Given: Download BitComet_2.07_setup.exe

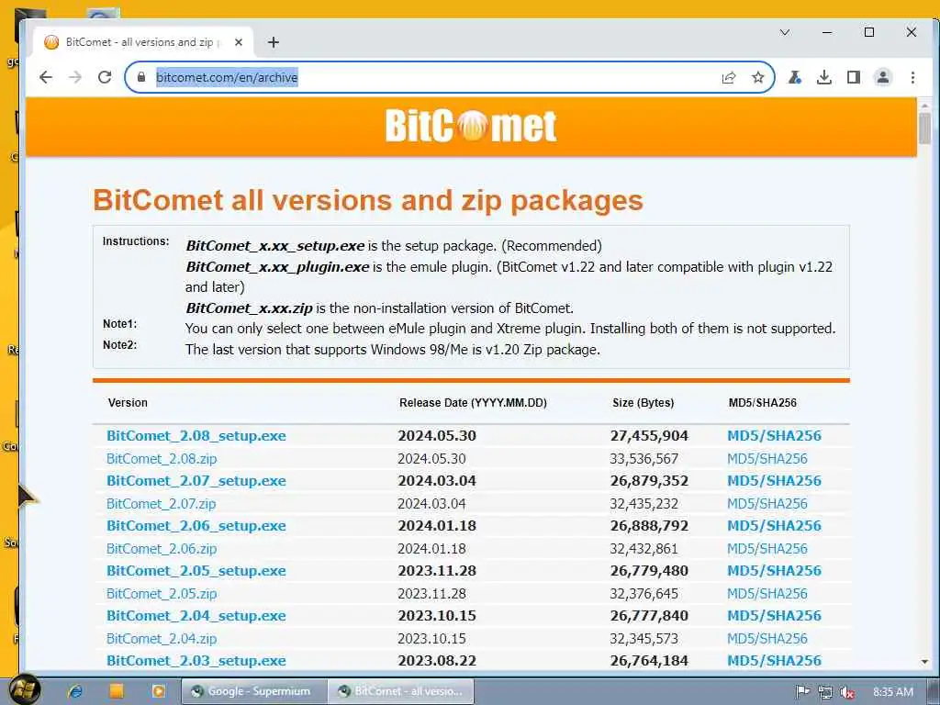Looking at the screenshot, I should coord(196,481).
